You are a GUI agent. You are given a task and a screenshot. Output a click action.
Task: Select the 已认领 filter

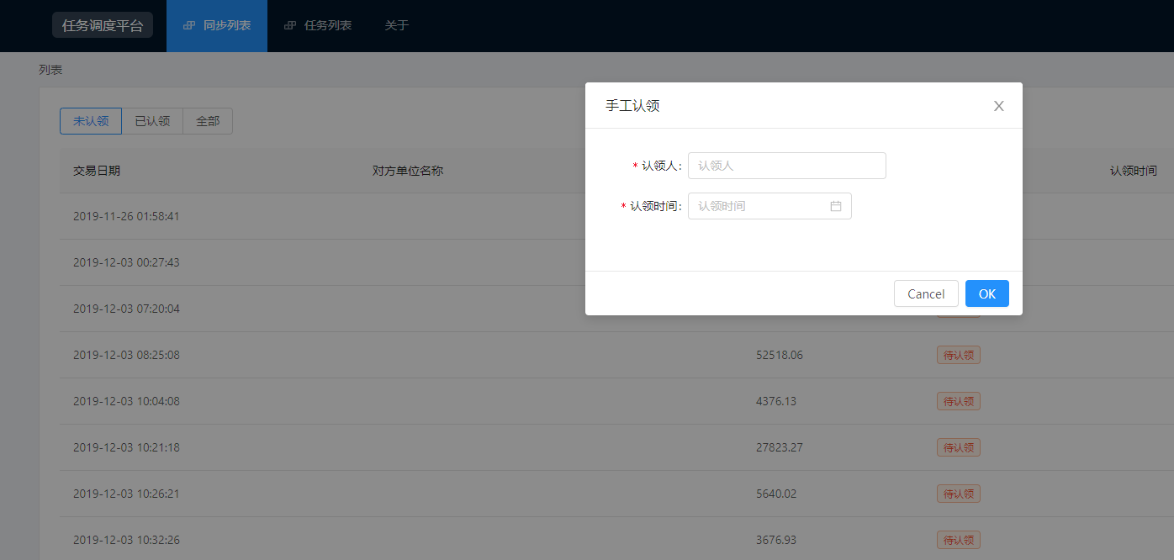point(152,121)
